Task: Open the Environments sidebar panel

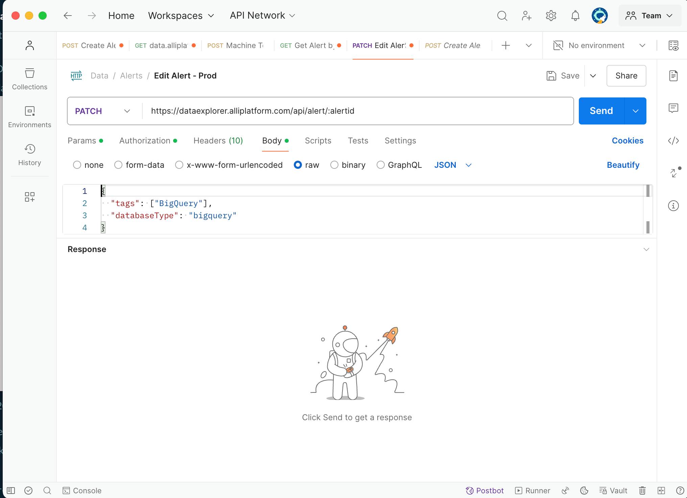Action: point(30,117)
